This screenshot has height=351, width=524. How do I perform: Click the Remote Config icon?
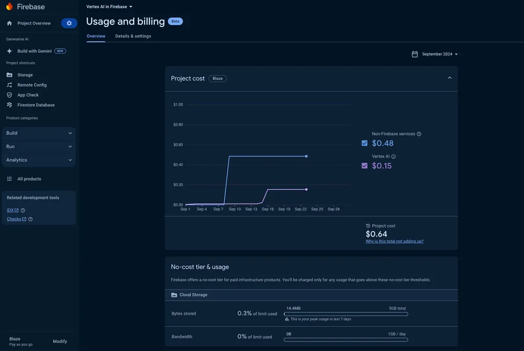9,85
